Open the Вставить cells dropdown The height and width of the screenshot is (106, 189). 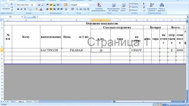134,4
